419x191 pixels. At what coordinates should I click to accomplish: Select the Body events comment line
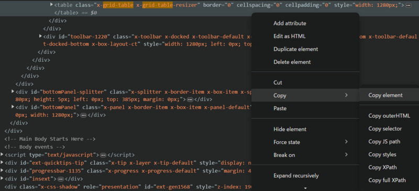[35, 147]
